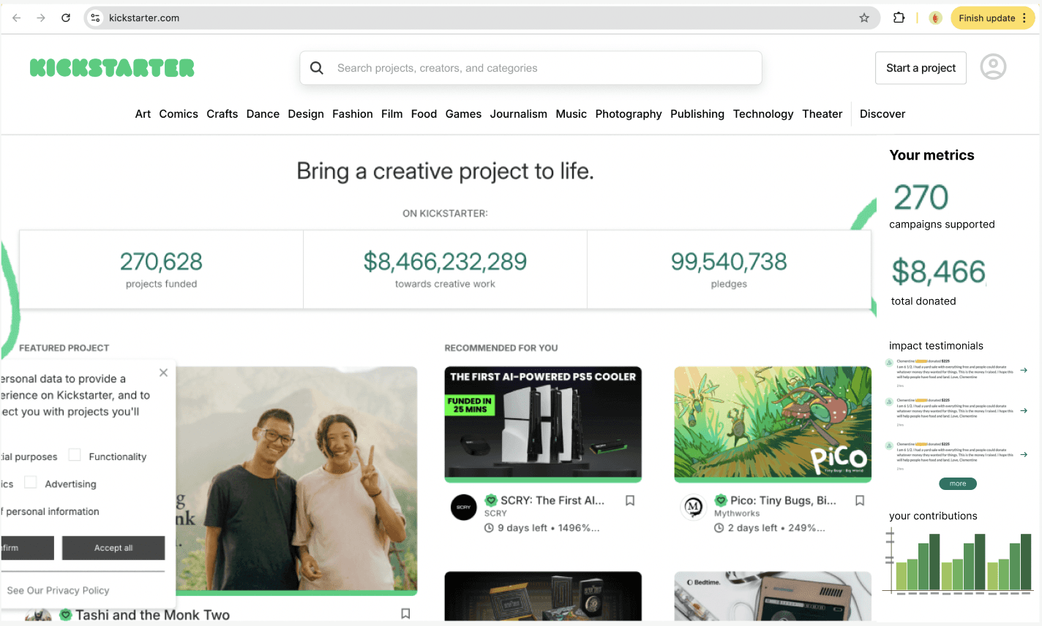This screenshot has width=1042, height=626.
Task: Open the Design category
Action: click(x=306, y=114)
